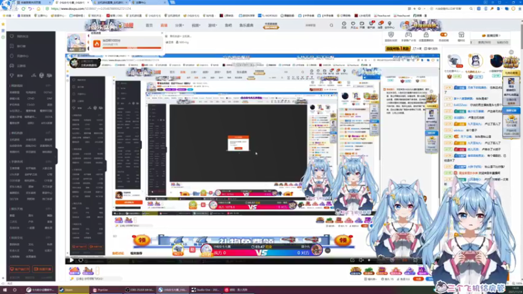Click the bookmark star in address bar

[x=419, y=8]
